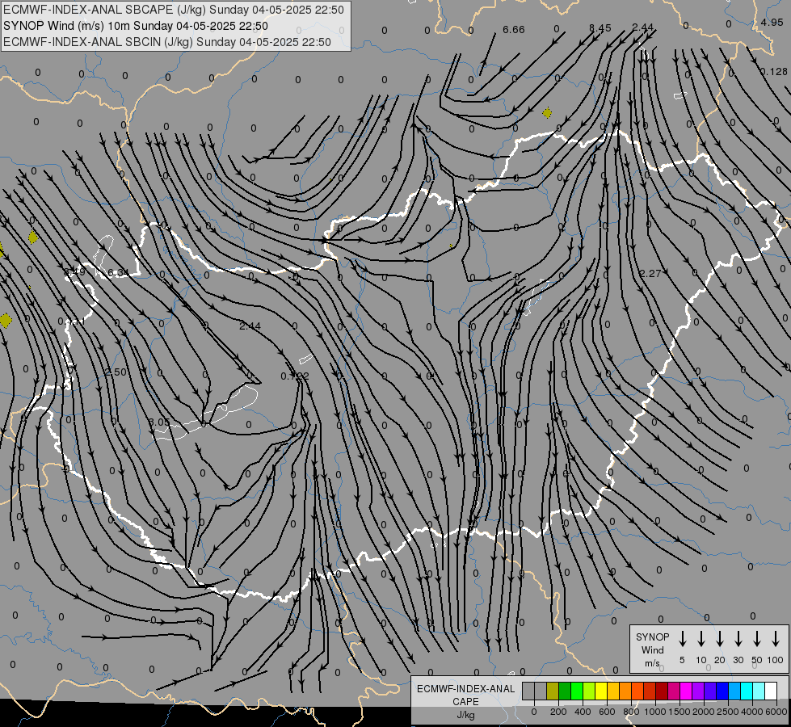Click the 6.34 value on the map
This screenshot has width=791, height=727.
(x=119, y=273)
